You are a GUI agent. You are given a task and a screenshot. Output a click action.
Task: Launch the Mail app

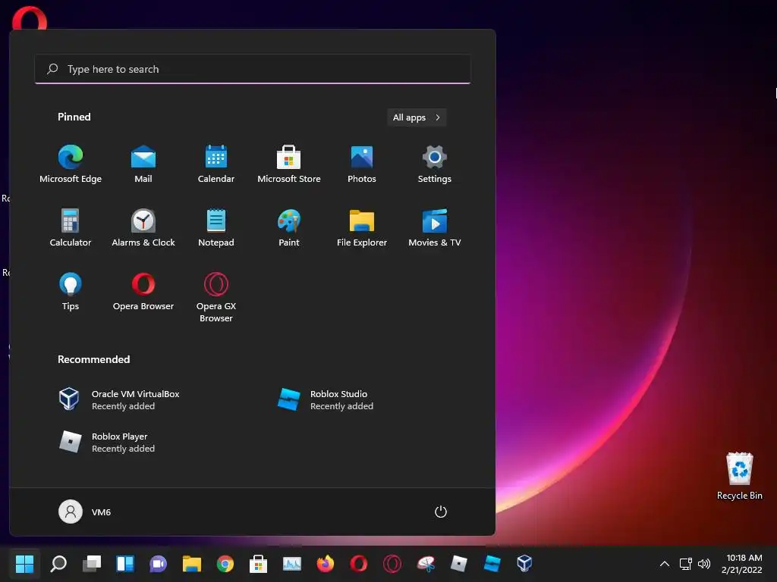point(143,164)
